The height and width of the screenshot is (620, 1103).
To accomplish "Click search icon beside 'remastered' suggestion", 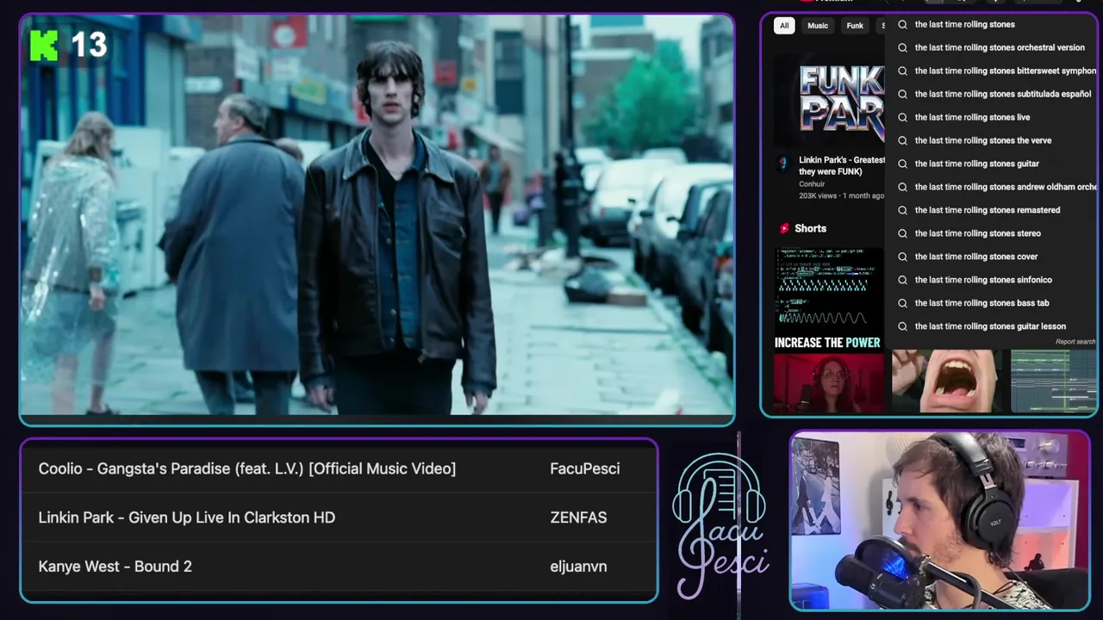I will coord(902,210).
